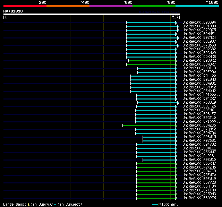222x207 pixels.
Task: Click the purple ~60% identity legend segment
Action: (x=111, y=6)
